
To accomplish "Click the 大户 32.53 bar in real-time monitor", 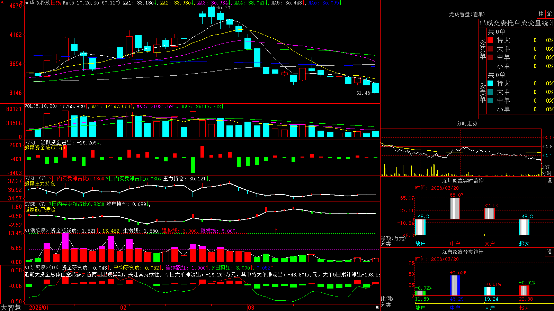I will coord(490,214).
